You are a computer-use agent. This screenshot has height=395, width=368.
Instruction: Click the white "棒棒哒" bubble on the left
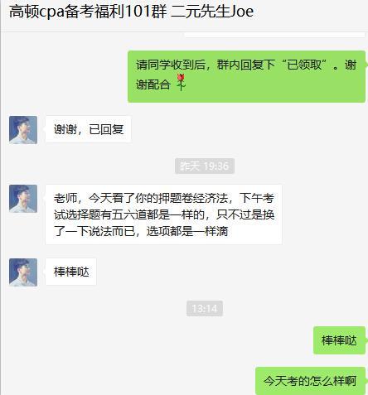[x=71, y=272]
